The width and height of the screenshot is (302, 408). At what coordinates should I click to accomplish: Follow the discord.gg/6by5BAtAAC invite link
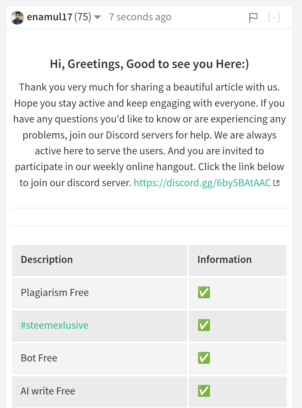click(x=202, y=183)
